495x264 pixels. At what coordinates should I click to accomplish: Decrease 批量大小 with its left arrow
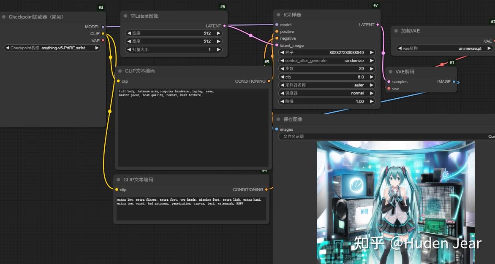point(129,49)
